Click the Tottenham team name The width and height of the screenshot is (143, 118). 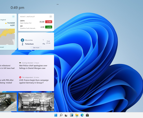[29, 44]
